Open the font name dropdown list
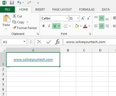The image size is (116, 96). click(67, 18)
